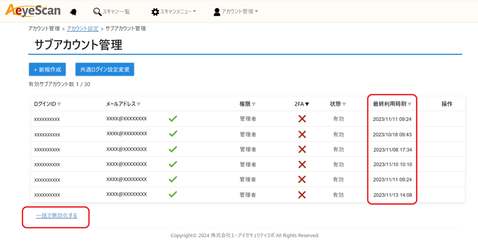Open the notification bell
The height and width of the screenshot is (243, 478).
tap(74, 11)
